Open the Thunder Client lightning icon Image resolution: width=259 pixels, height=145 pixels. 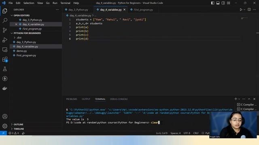5,79
